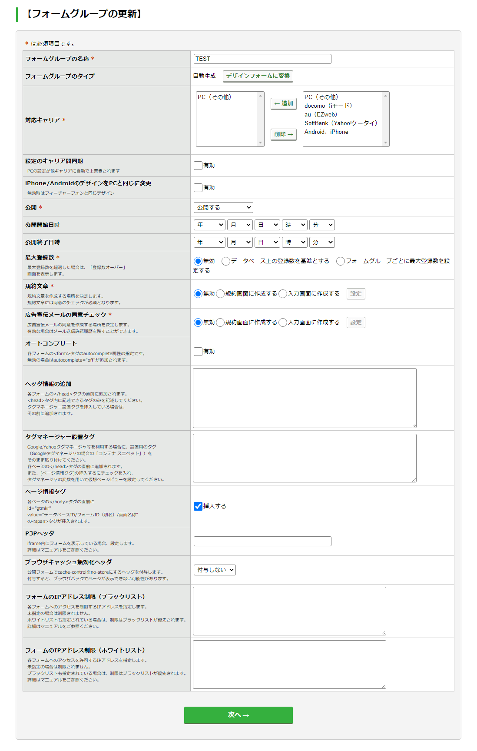Click 設定 button in 規約文章 row
The image size is (477, 751).
[356, 294]
